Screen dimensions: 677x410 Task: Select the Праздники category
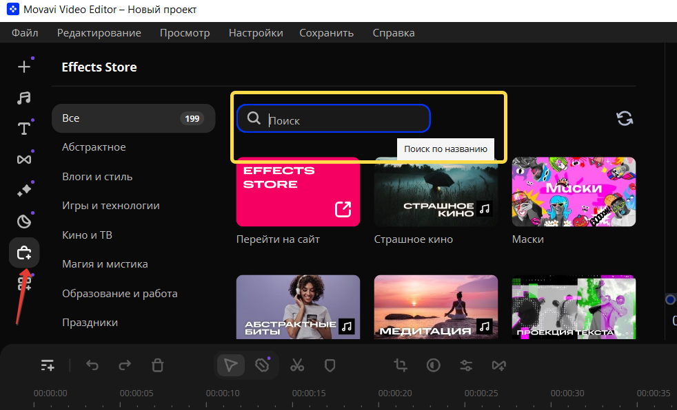(x=90, y=322)
